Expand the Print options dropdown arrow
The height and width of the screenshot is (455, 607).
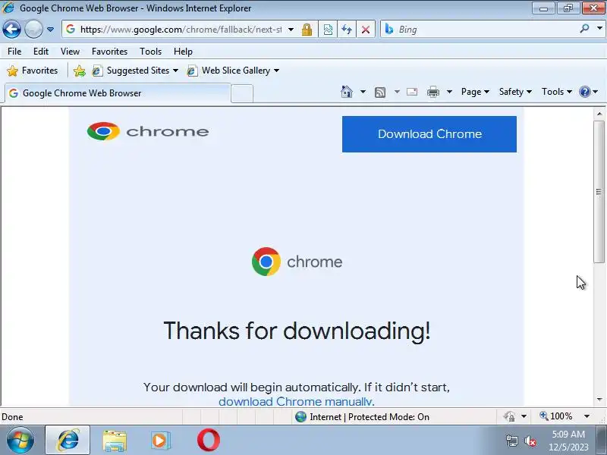click(449, 92)
